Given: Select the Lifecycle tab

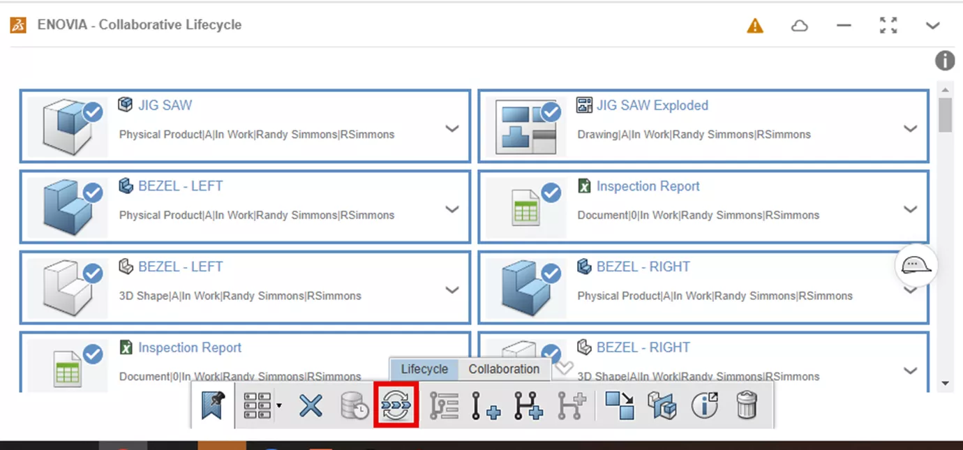Looking at the screenshot, I should click(x=424, y=369).
